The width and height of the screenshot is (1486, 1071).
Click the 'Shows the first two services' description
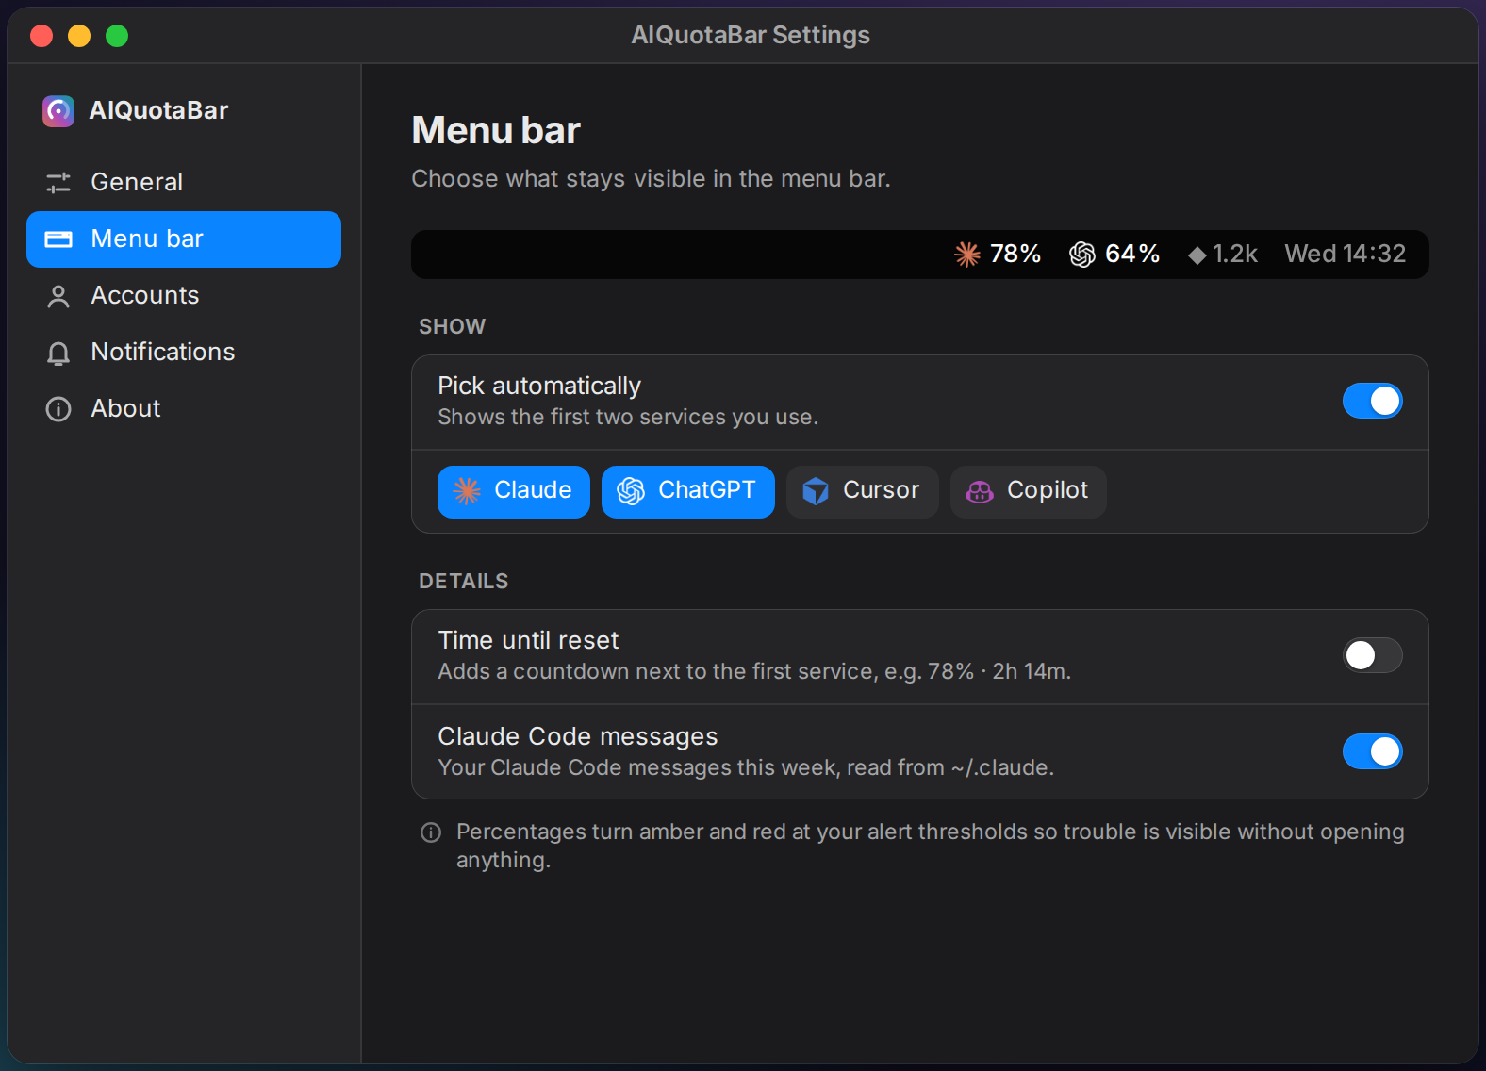(628, 418)
